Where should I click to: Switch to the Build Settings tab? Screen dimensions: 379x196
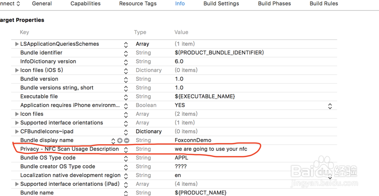tap(221, 4)
